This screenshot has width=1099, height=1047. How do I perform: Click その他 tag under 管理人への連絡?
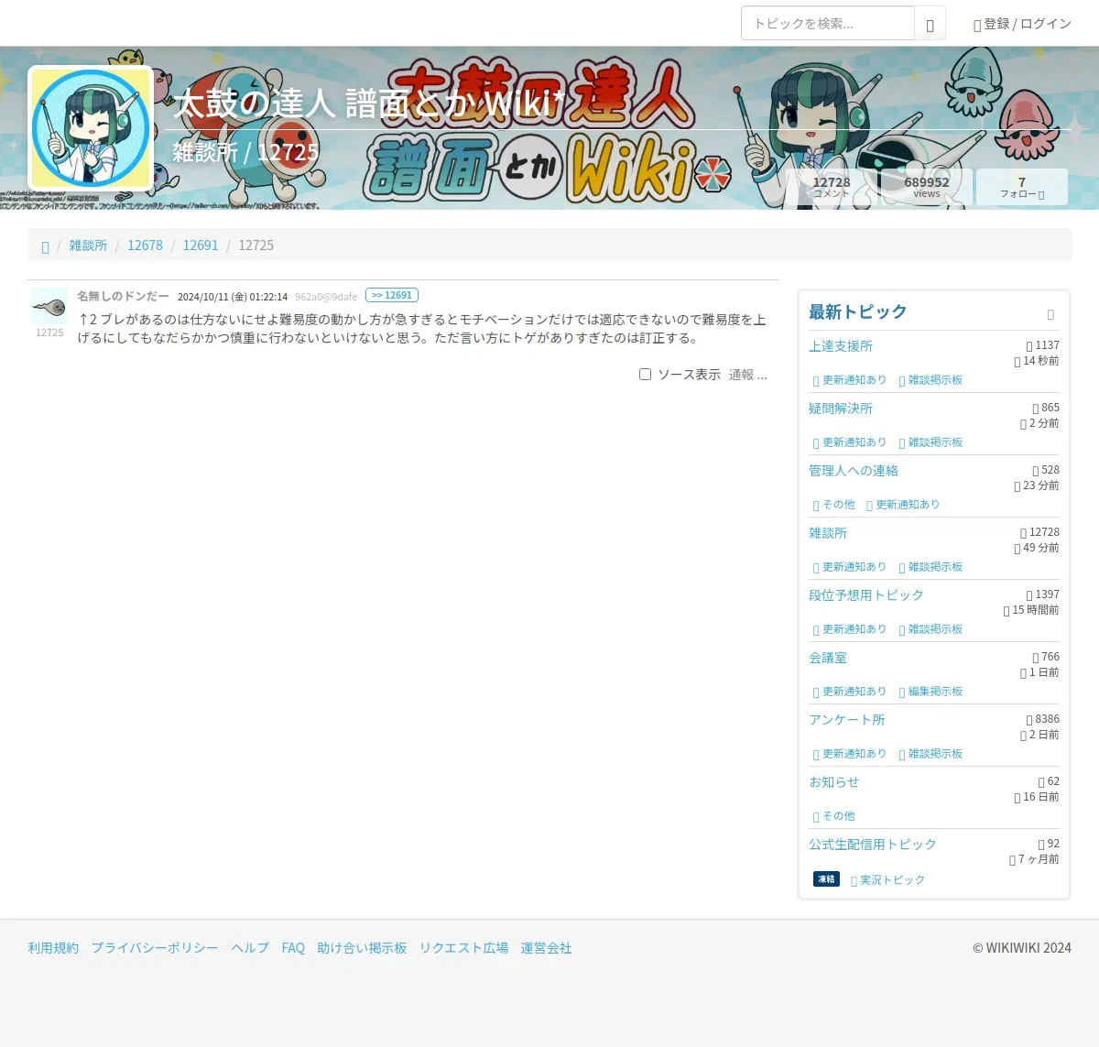click(x=833, y=505)
